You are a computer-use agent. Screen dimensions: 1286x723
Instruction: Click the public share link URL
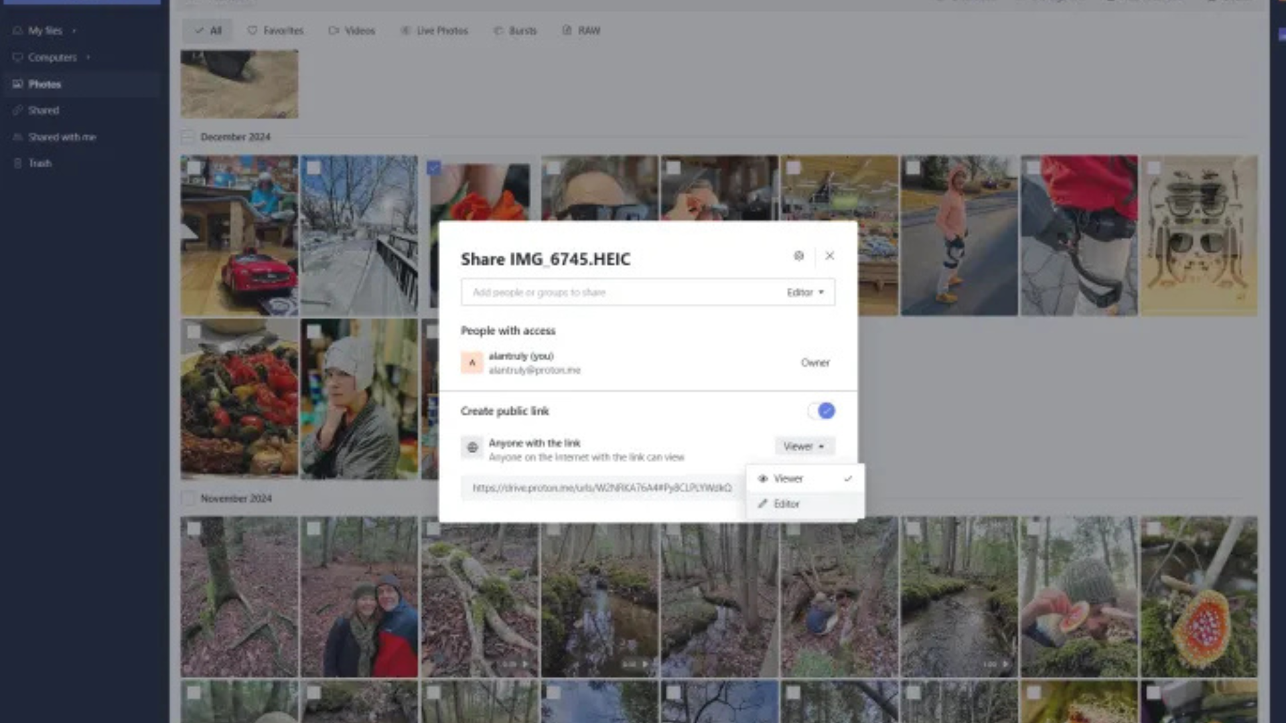click(x=601, y=488)
